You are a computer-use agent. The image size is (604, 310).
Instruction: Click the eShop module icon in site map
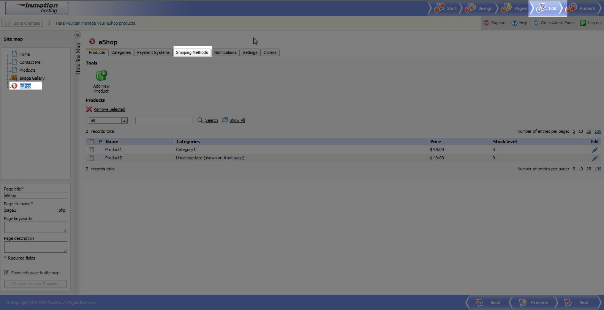pyautogui.click(x=14, y=86)
